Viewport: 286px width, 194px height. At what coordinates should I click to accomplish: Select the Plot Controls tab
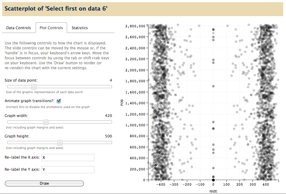click(x=51, y=28)
